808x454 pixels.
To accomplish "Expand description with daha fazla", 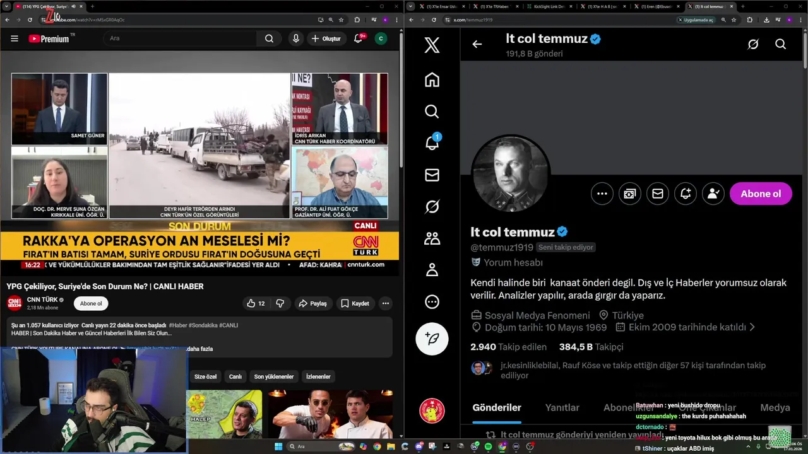I will (x=200, y=349).
